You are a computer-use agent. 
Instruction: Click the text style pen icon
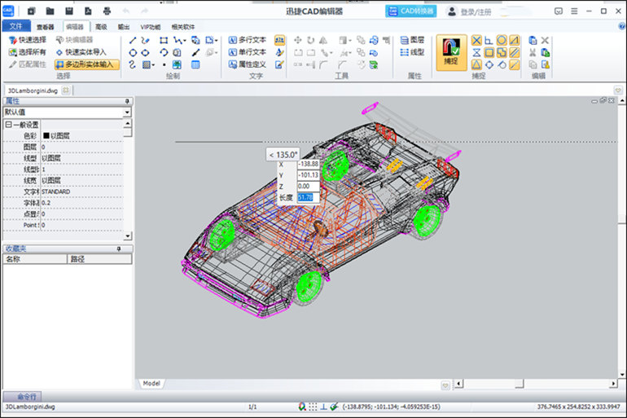click(x=279, y=52)
